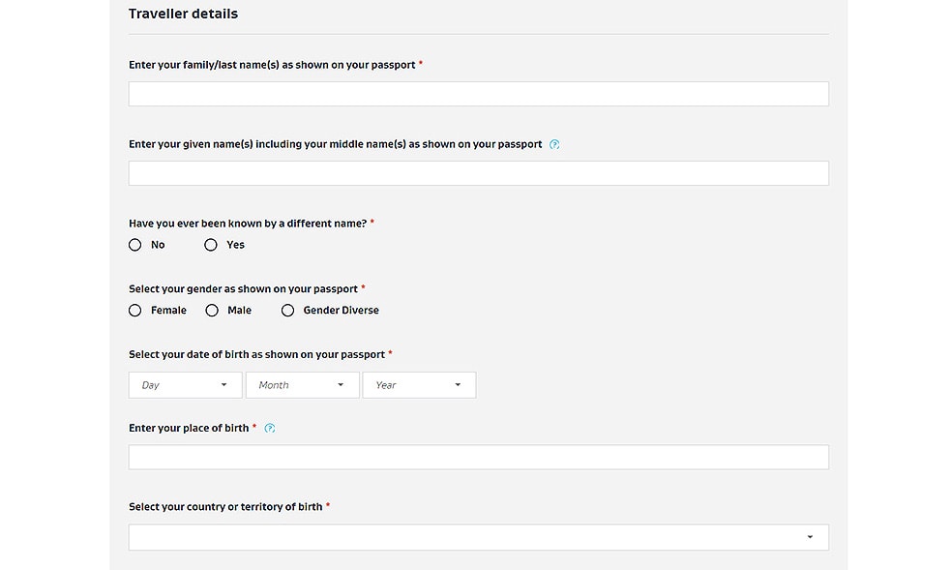The width and height of the screenshot is (952, 570).
Task: Click the Traveller details heading
Action: (184, 14)
